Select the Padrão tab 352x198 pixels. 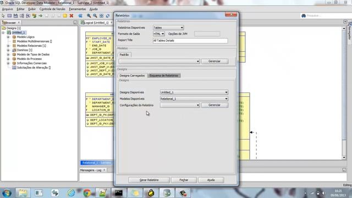tap(124, 55)
